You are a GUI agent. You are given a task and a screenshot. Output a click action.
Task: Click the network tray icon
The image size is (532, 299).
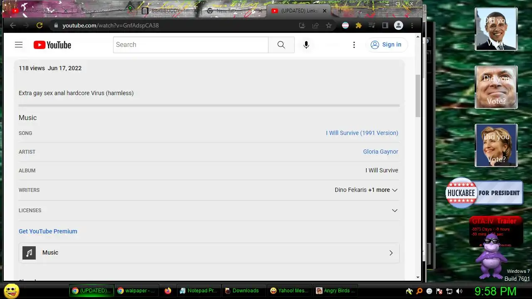[x=449, y=291]
